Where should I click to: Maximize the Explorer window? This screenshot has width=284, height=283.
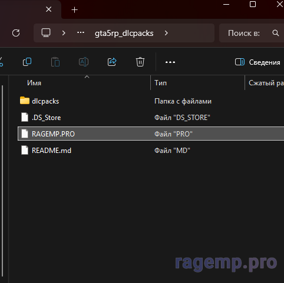(253, 4)
